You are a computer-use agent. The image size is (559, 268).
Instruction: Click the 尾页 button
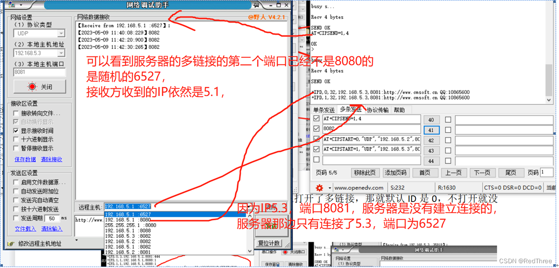point(511,173)
